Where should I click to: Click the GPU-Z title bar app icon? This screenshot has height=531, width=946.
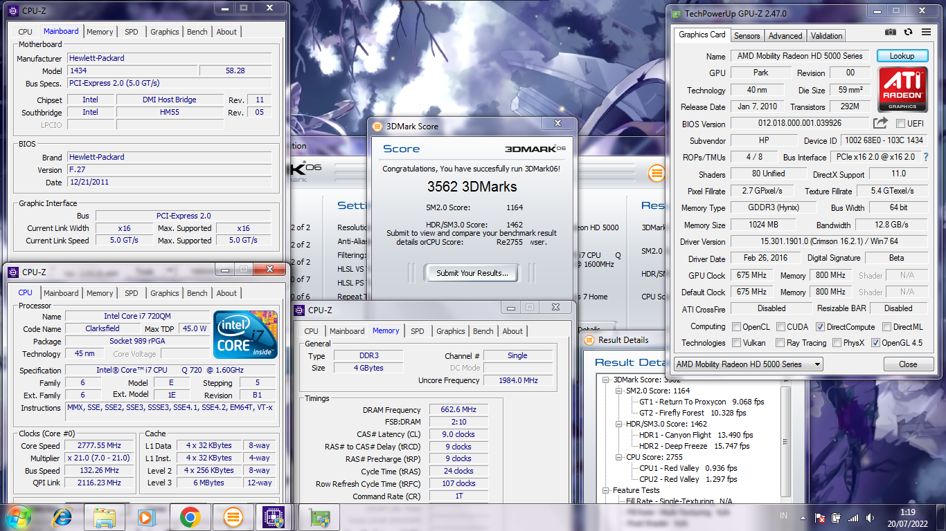point(675,13)
